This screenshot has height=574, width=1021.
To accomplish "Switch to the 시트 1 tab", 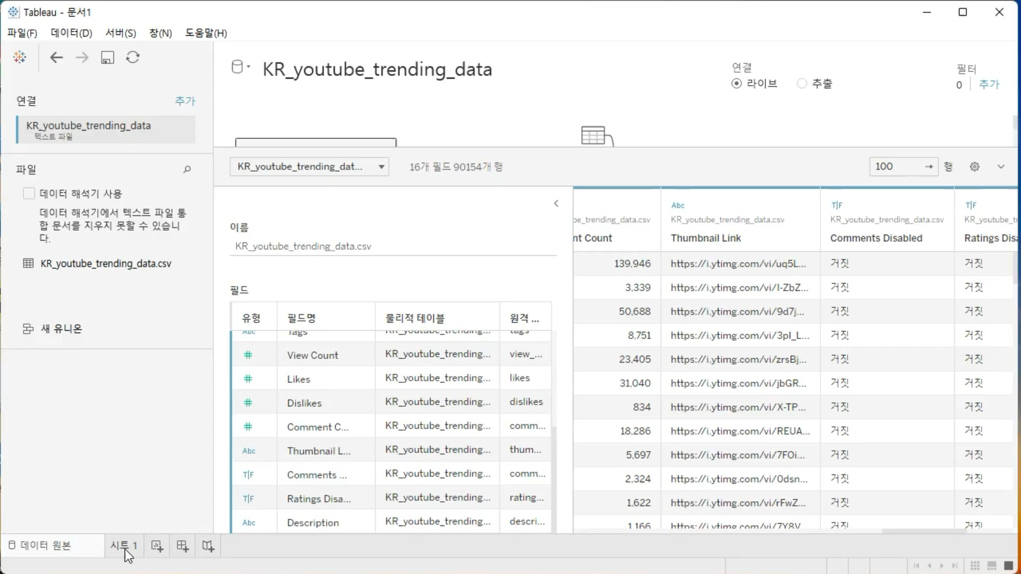I will click(x=123, y=545).
